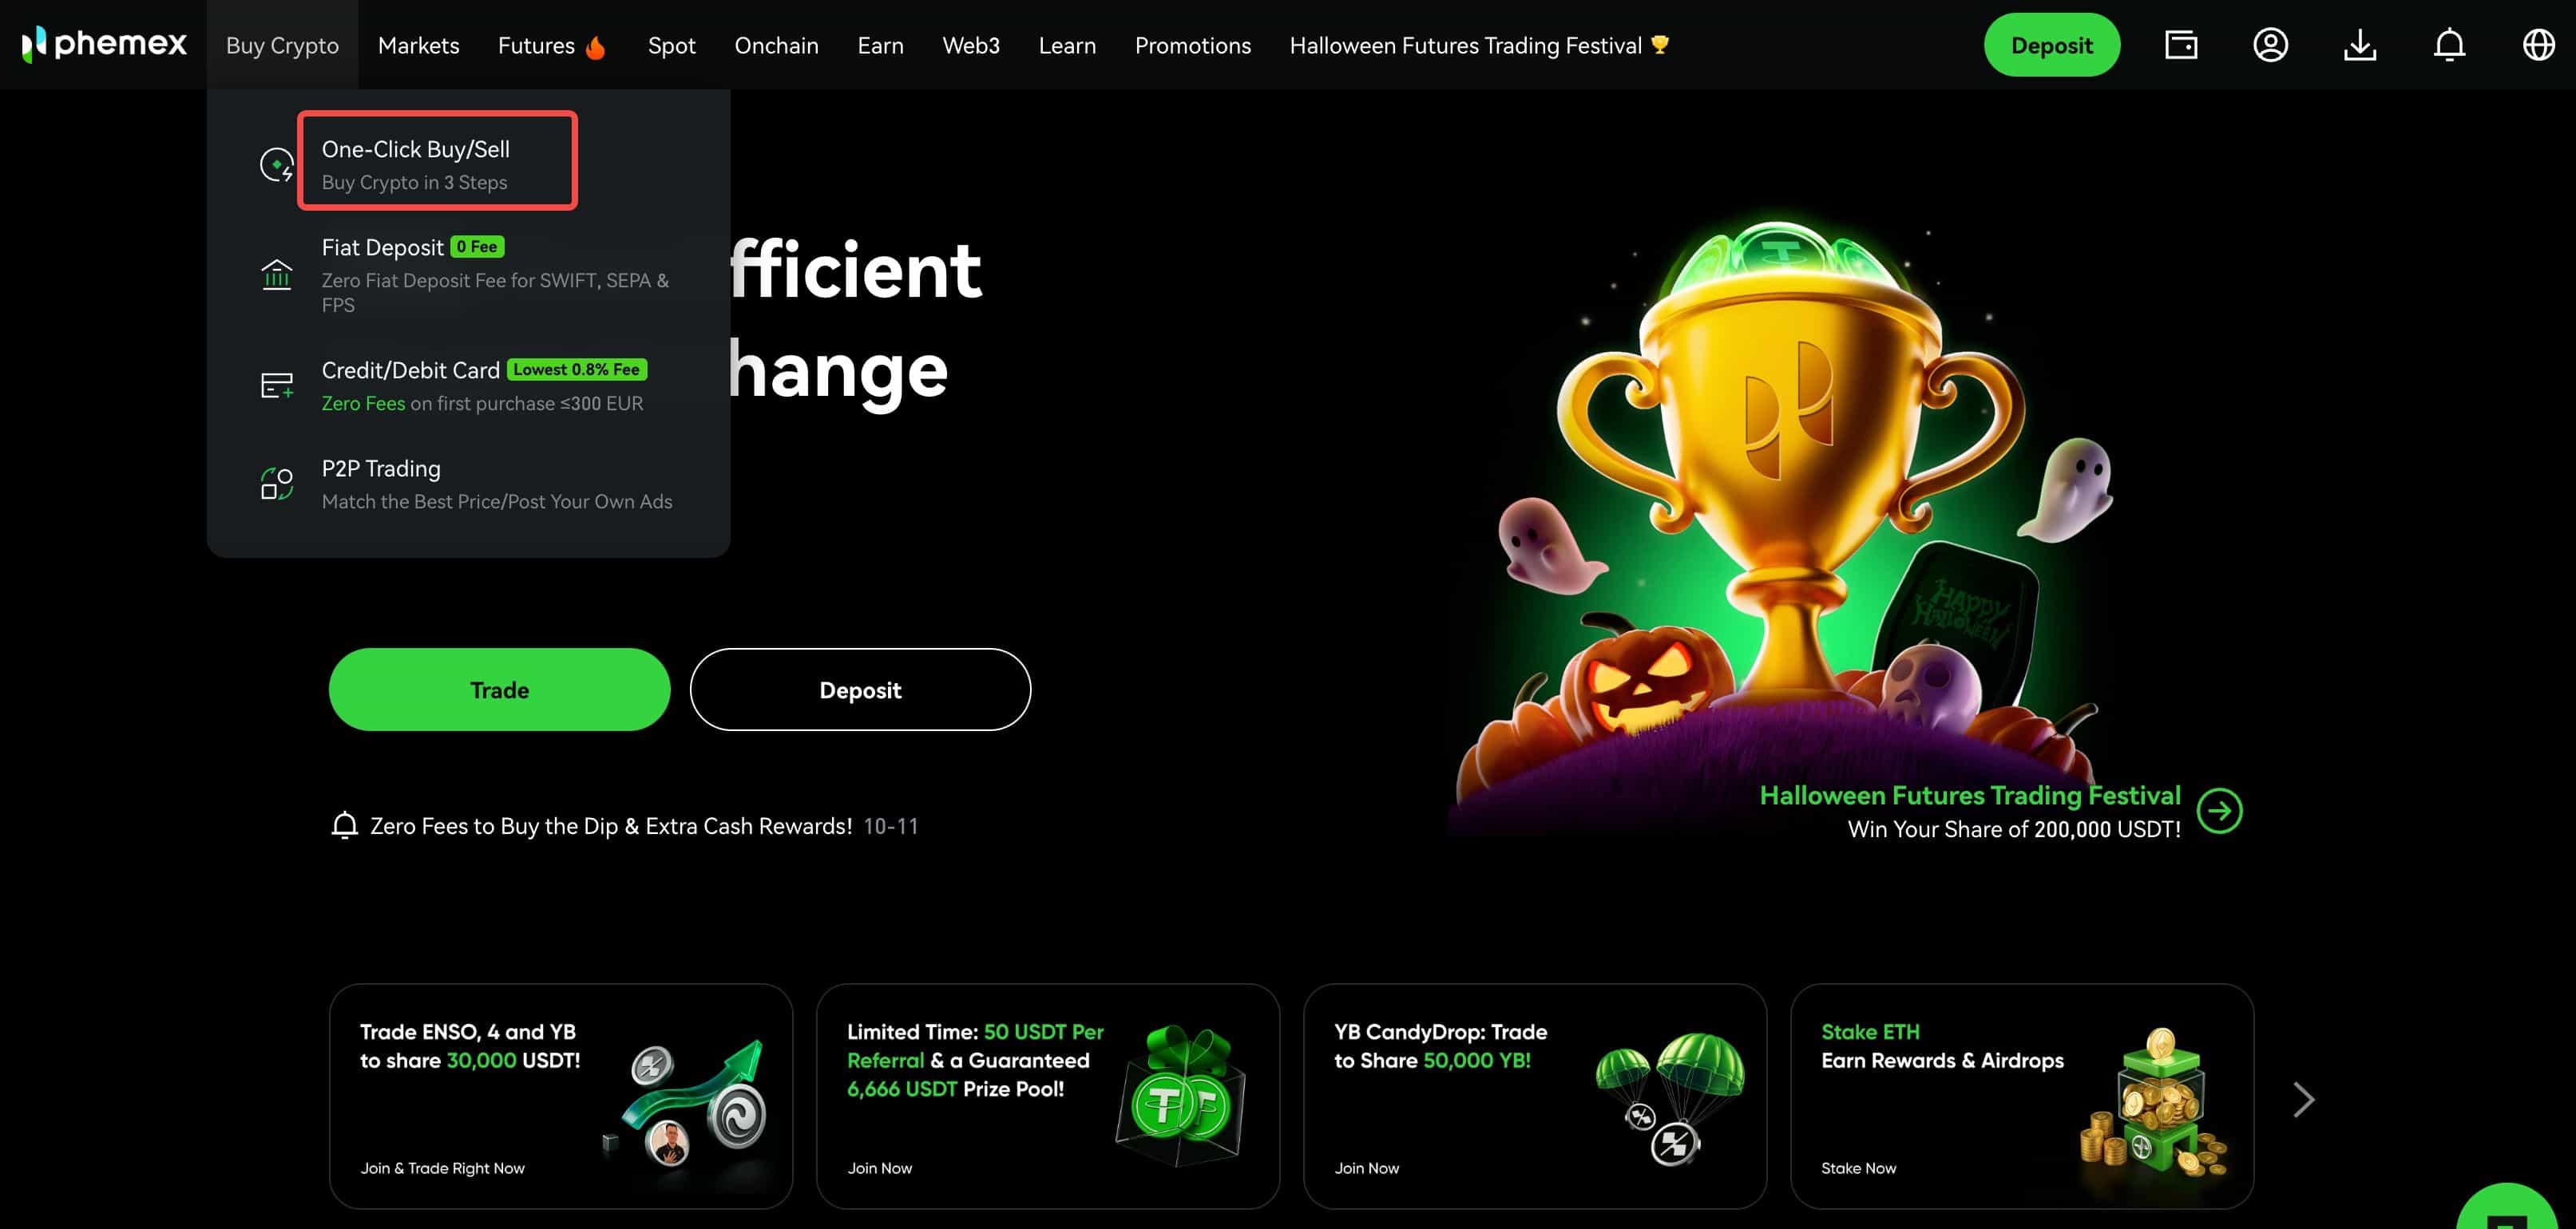Open the wallet icon in header
2576x1229 pixels.
tap(2181, 45)
